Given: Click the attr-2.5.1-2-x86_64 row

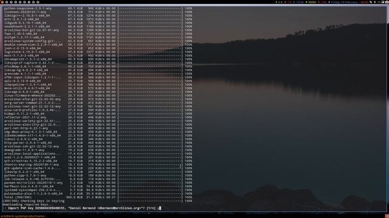Looking at the screenshot, I should tap(98, 19).
